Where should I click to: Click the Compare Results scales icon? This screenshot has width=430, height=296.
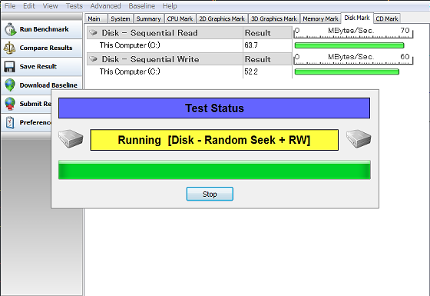pyautogui.click(x=9, y=48)
